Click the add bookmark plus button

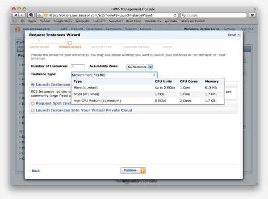coord(39,15)
